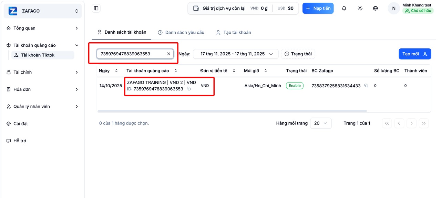Click ZAFAGO TRAINING | VND 2 | VND account name

(162, 82)
